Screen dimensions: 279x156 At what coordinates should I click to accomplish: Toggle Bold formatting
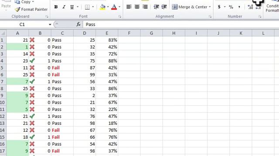point(56,7)
